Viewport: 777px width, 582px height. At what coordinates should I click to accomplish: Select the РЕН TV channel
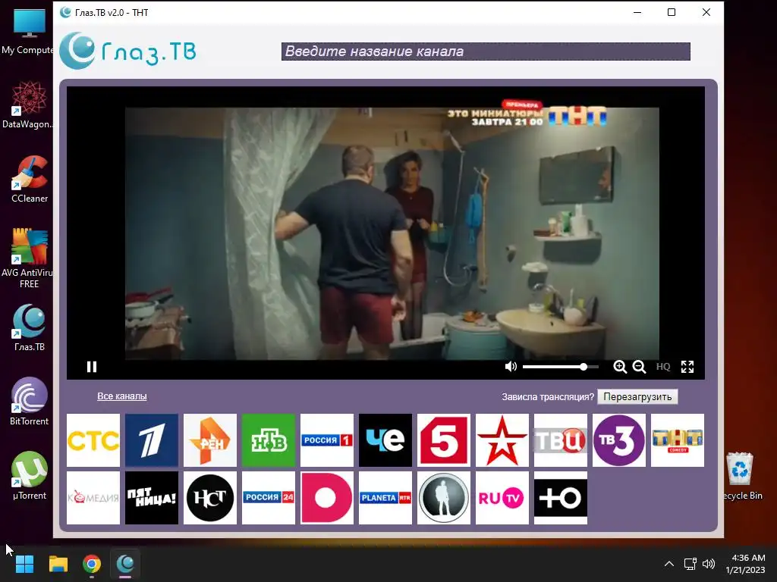210,440
